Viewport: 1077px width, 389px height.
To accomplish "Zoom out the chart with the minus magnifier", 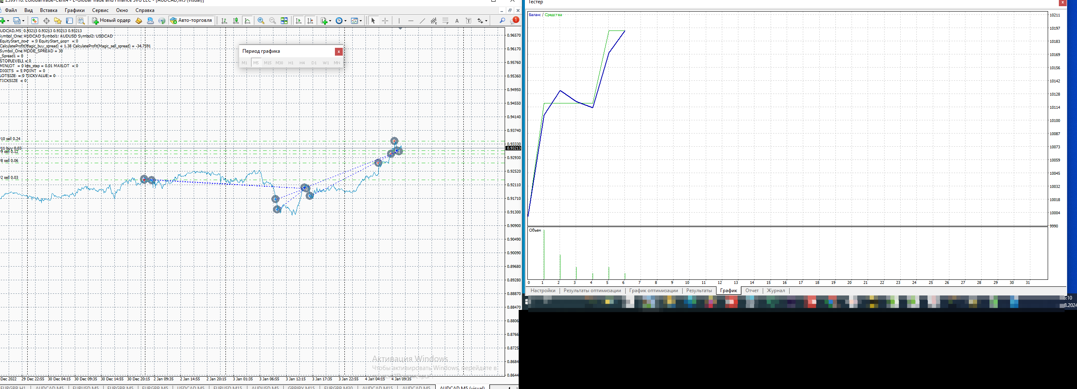I will pyautogui.click(x=273, y=21).
